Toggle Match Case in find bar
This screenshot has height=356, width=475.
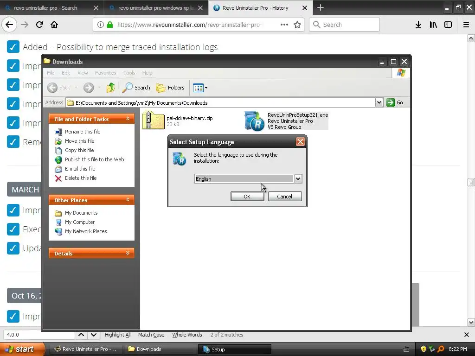(151, 335)
